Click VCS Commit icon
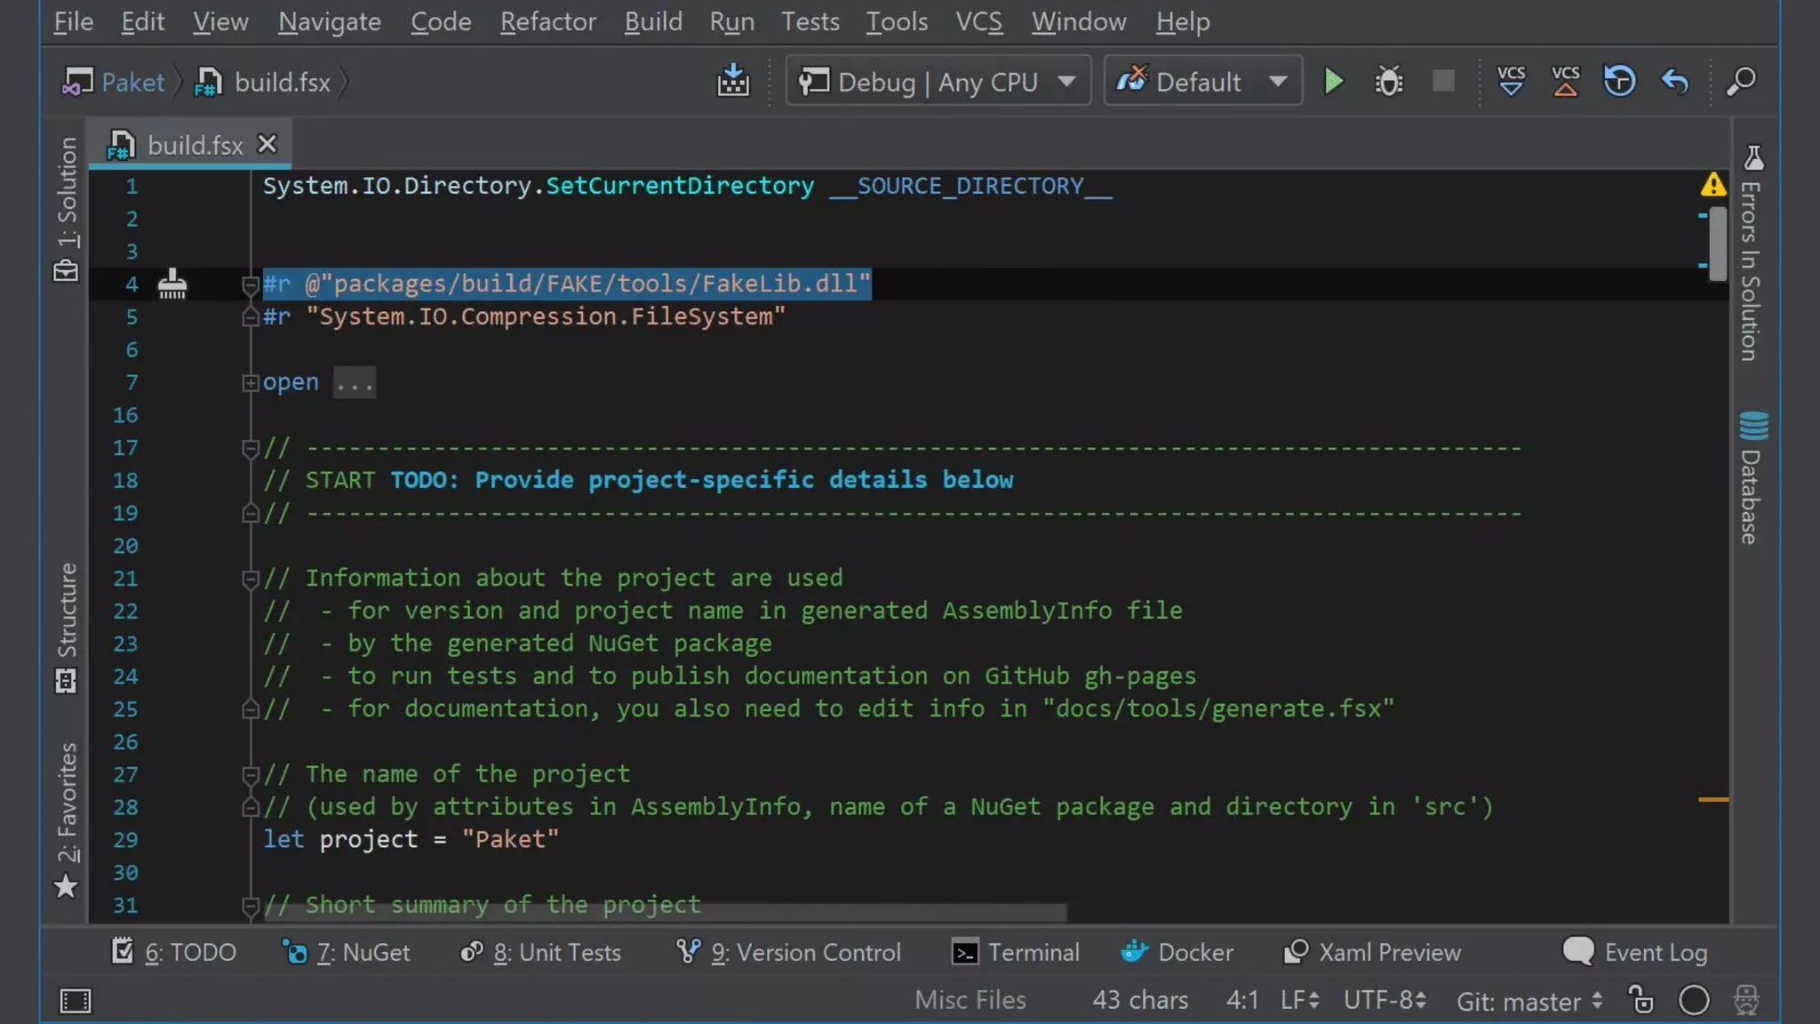The image size is (1820, 1024). [x=1565, y=82]
